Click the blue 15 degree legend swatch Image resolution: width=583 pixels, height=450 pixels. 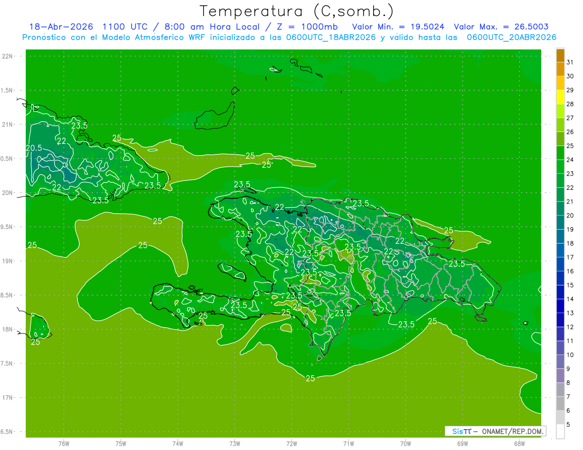560,278
